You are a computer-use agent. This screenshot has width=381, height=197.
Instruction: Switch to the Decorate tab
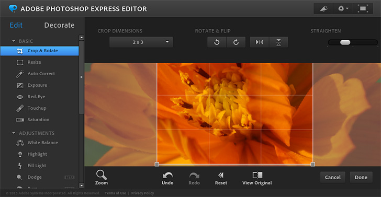tap(59, 25)
